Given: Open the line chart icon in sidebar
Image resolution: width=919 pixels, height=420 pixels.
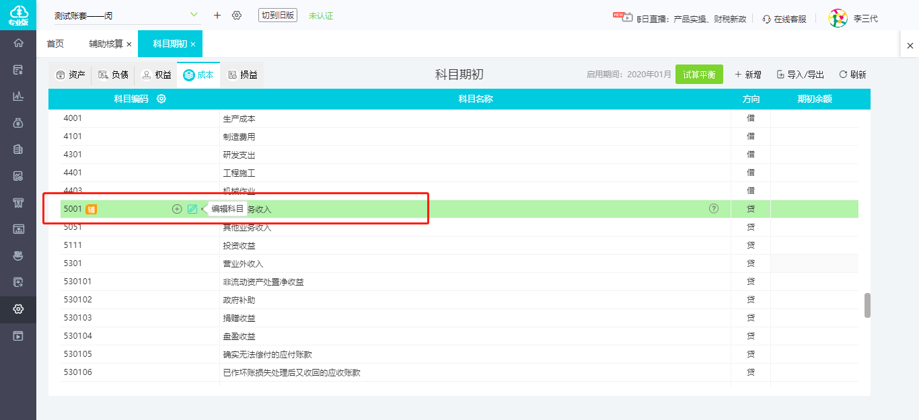Looking at the screenshot, I should [x=18, y=96].
